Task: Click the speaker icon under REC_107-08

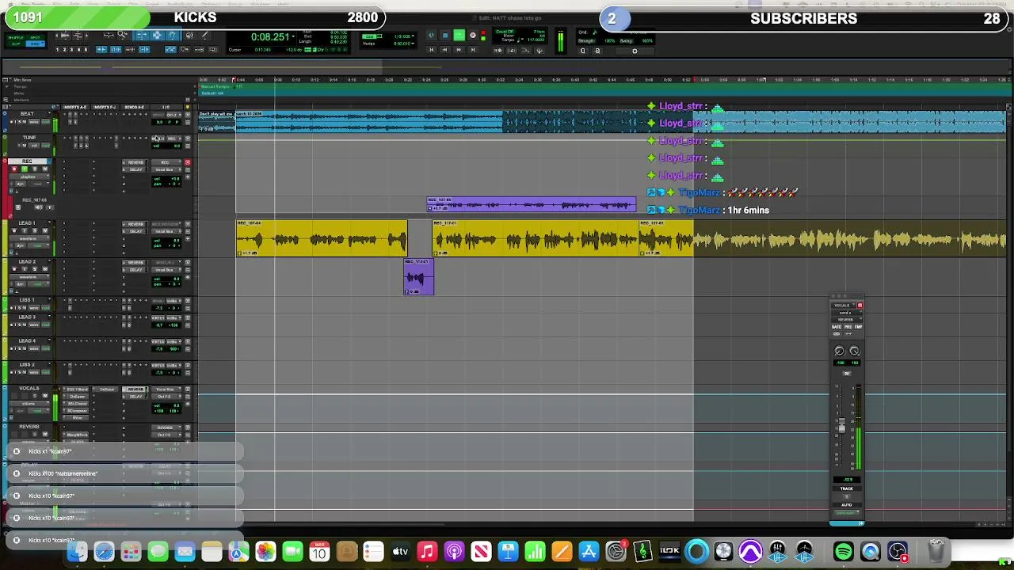Action: click(39, 207)
